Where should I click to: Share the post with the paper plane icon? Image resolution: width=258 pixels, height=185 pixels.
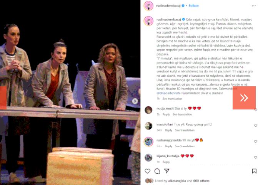click(x=166, y=171)
